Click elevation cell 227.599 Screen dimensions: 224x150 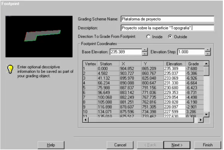pyautogui.click(x=174, y=112)
